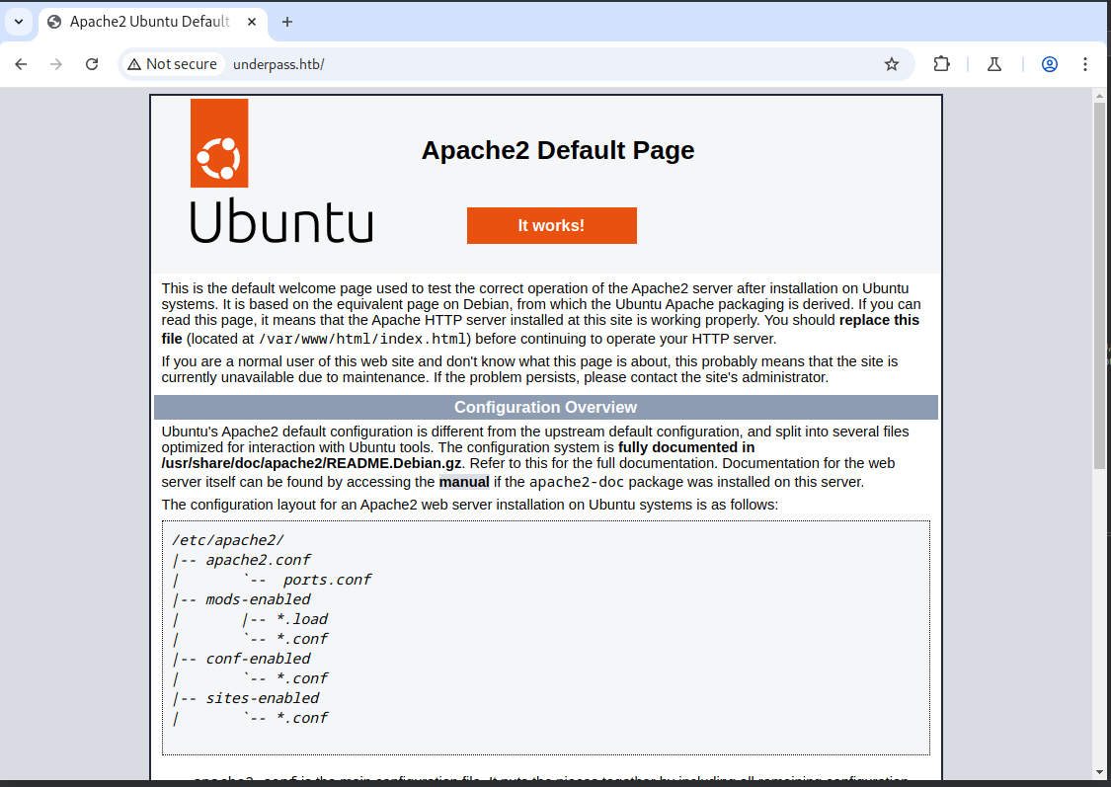Click the Apache2 Default Page heading
1111x787 pixels.
[558, 150]
